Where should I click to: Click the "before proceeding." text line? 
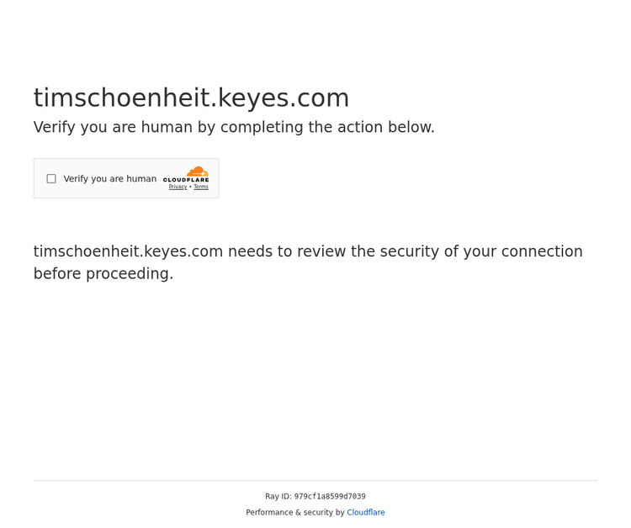pyautogui.click(x=103, y=274)
